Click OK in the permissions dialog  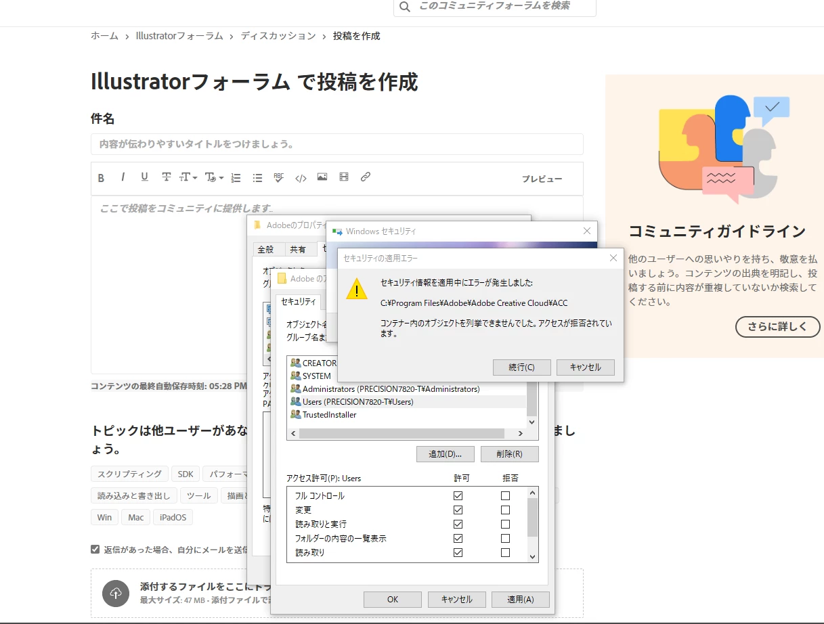[393, 599]
